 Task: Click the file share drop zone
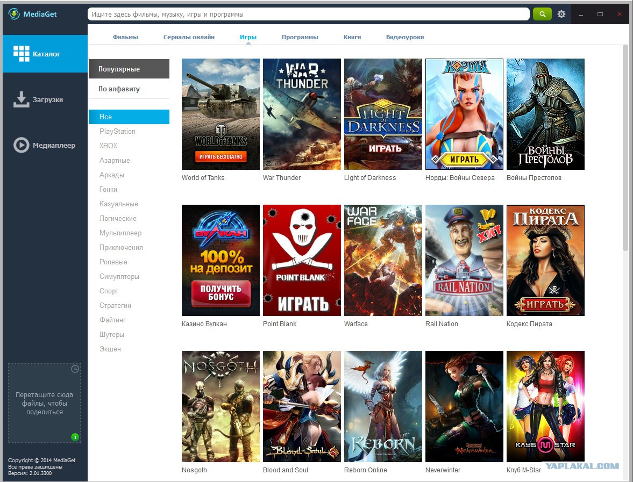[x=45, y=404]
